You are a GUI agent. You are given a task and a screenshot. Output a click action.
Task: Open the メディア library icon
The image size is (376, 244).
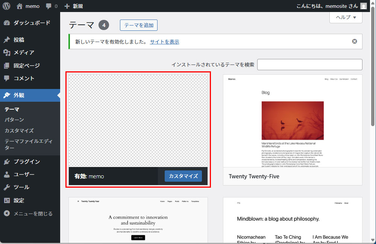point(7,53)
